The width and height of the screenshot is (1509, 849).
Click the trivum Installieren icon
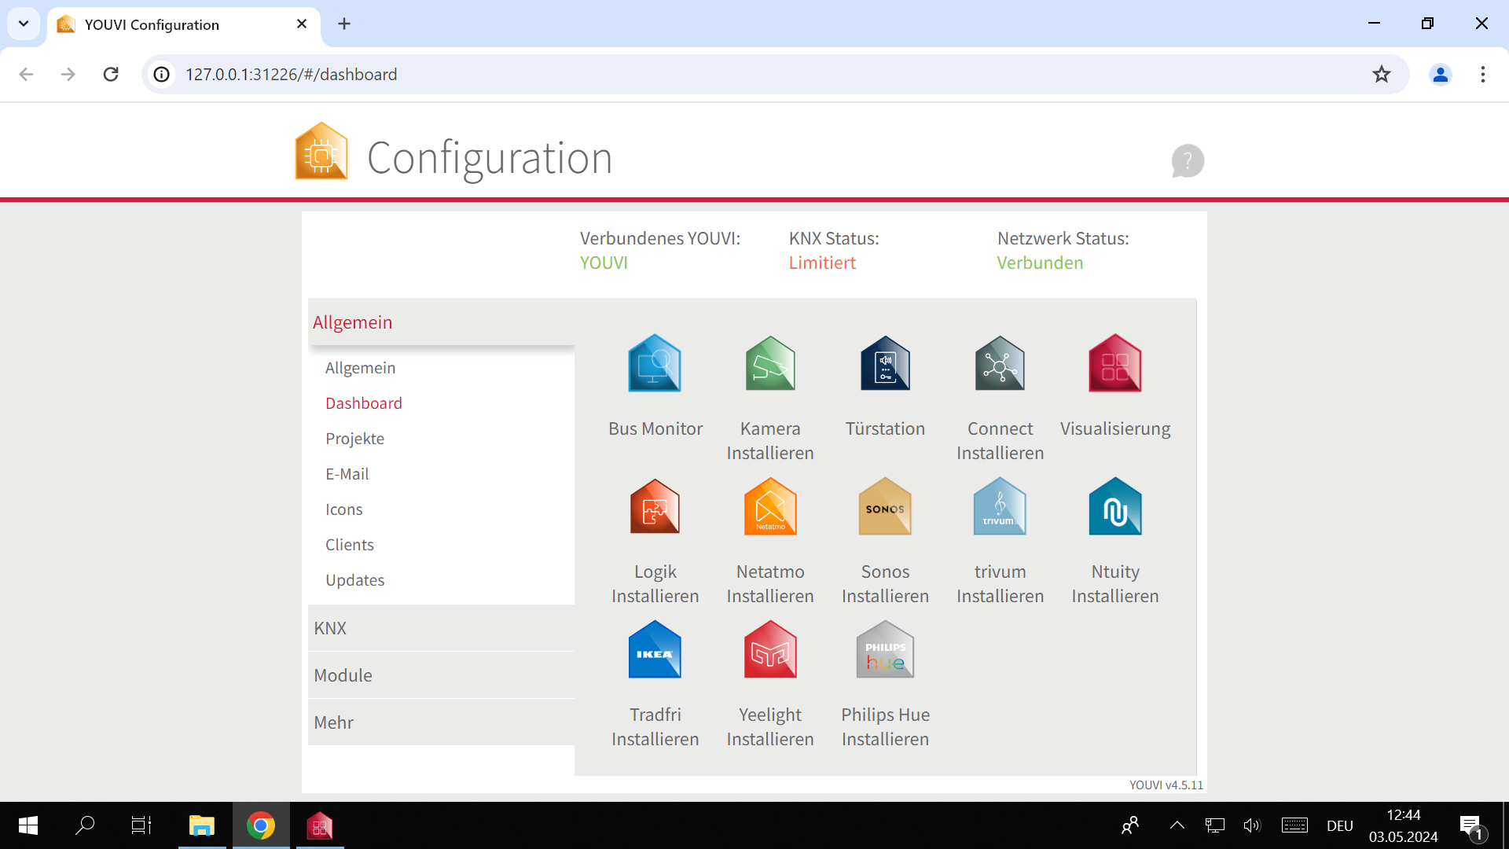pyautogui.click(x=1000, y=507)
